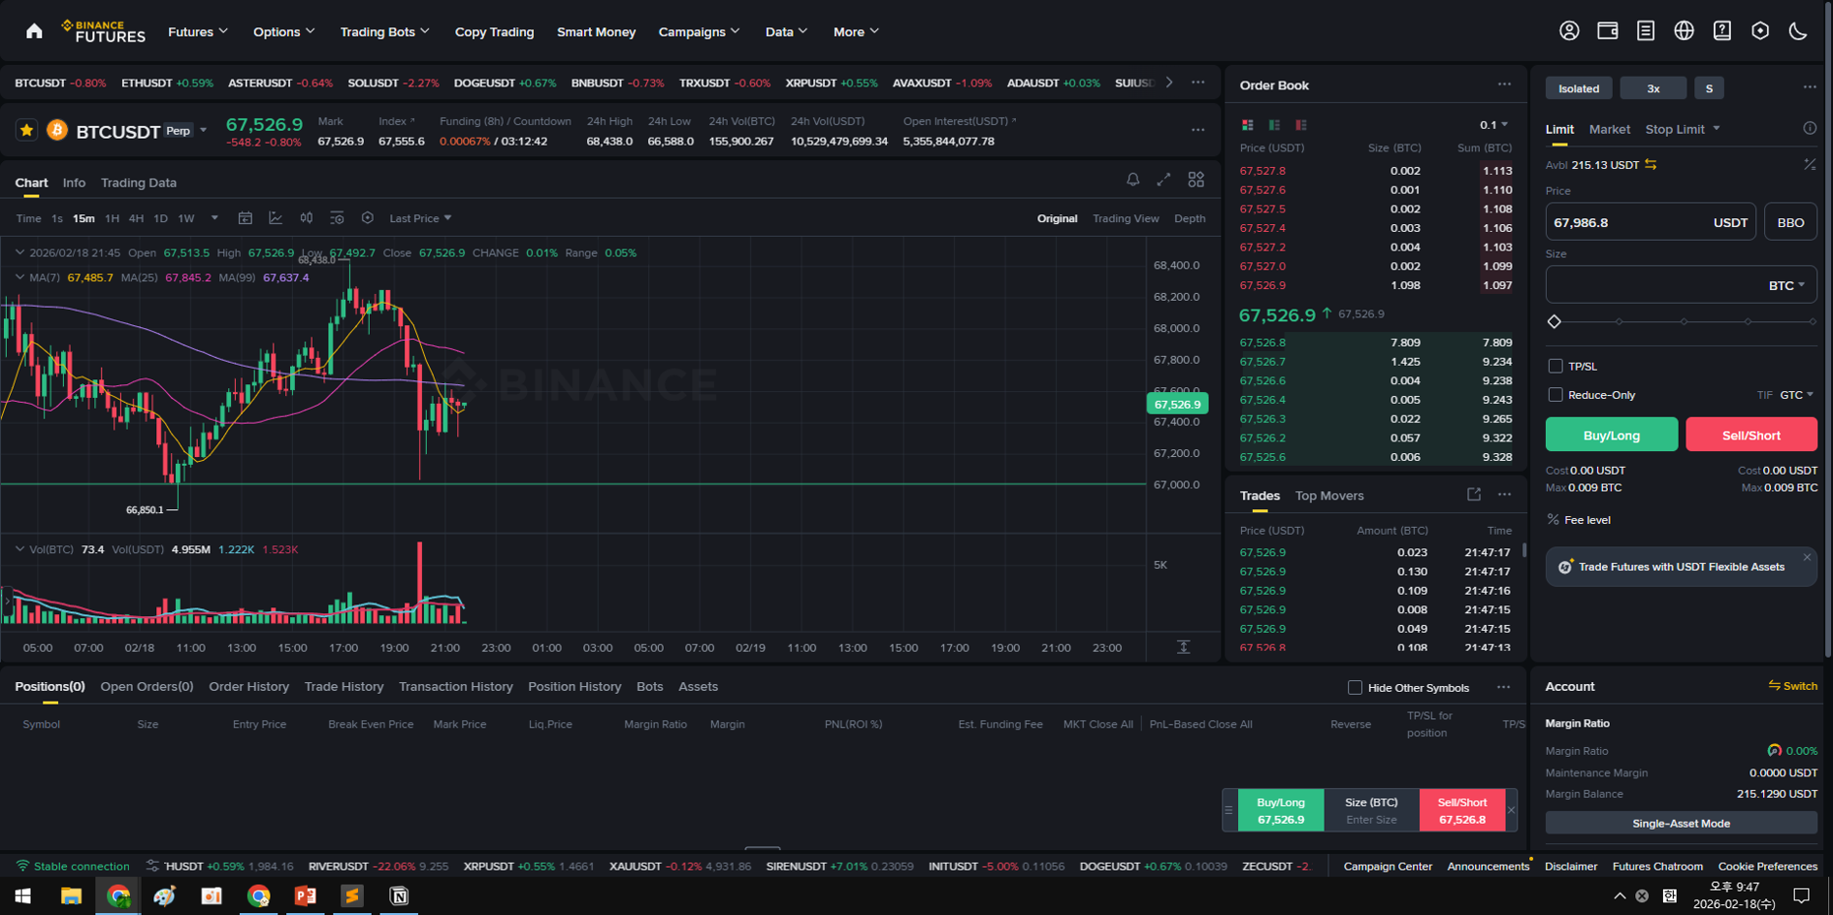Open the chart indicators icon
1833x915 pixels.
pyautogui.click(x=275, y=218)
